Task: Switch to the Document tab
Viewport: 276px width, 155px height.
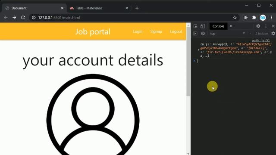Action: coord(34,8)
